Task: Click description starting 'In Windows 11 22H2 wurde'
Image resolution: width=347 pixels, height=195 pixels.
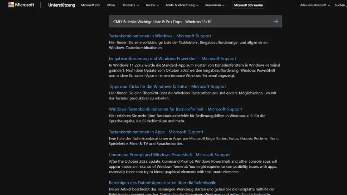Action: click(194, 70)
